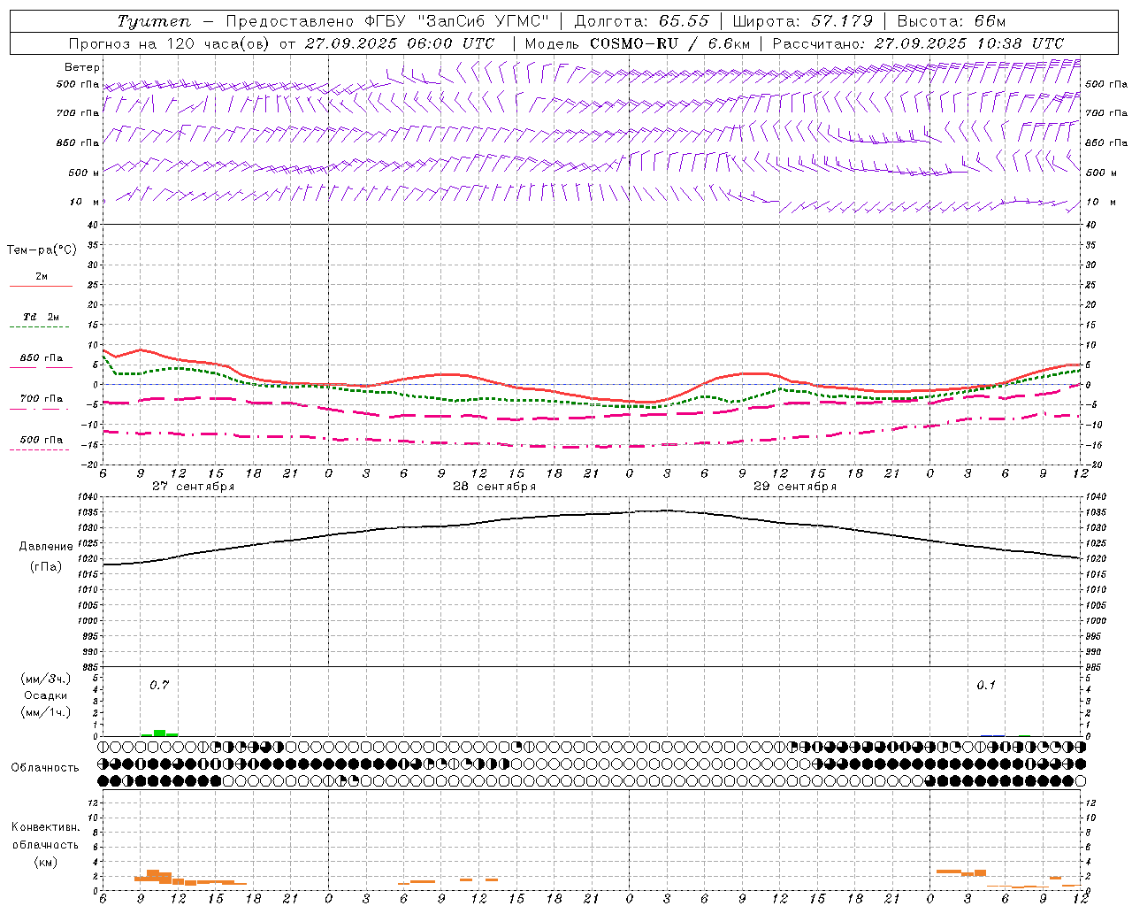Viewport: 1132px width, 906px height.
Task: Click the "0.1" precipitation total value
Action: (986, 685)
